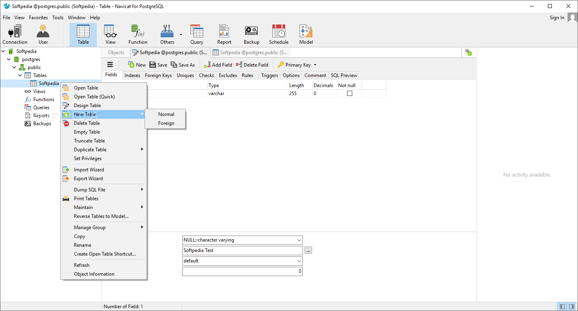The width and height of the screenshot is (578, 311).
Task: Click ellipsis button beside Softpedia Test field
Action: click(308, 250)
